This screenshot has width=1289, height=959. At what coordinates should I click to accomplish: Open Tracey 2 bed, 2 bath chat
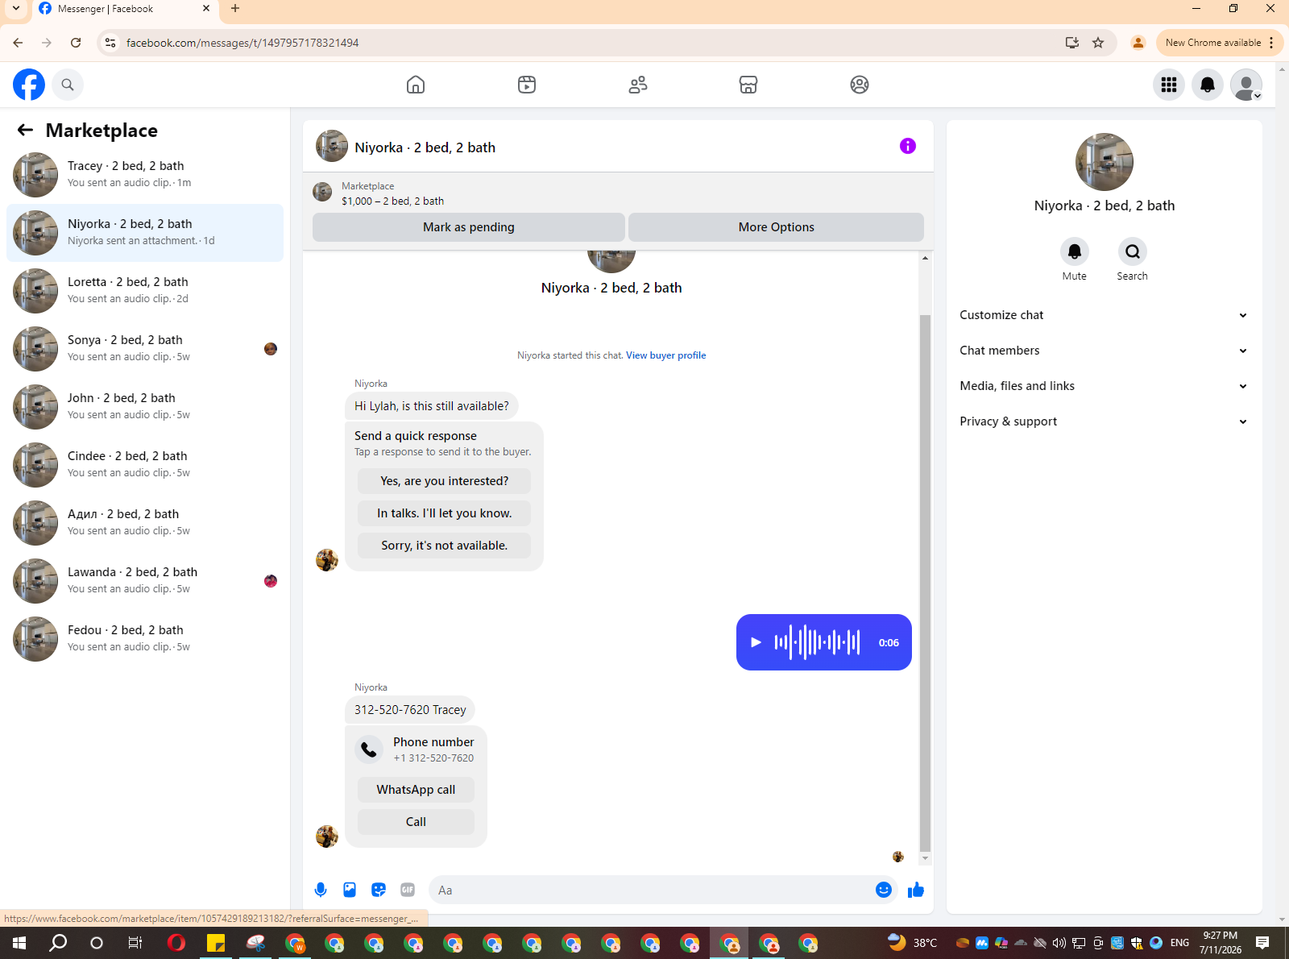[x=145, y=175]
